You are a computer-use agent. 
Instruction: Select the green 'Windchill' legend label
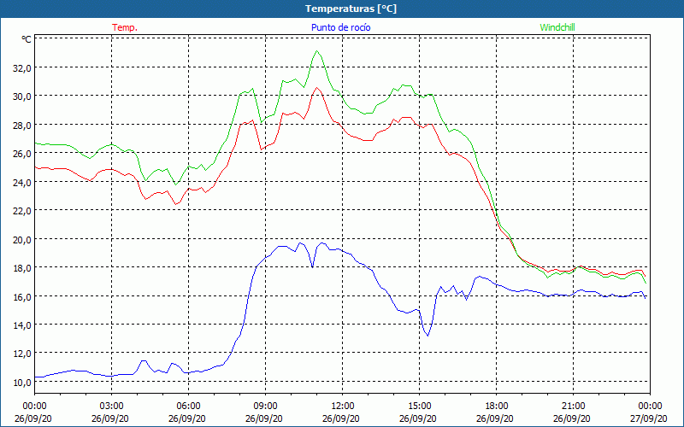tap(557, 27)
